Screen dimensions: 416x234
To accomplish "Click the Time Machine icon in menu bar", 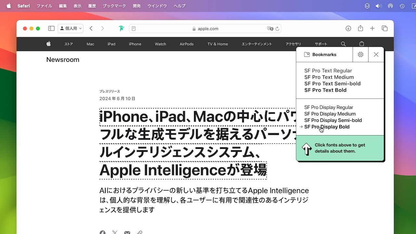I will click(402, 6).
